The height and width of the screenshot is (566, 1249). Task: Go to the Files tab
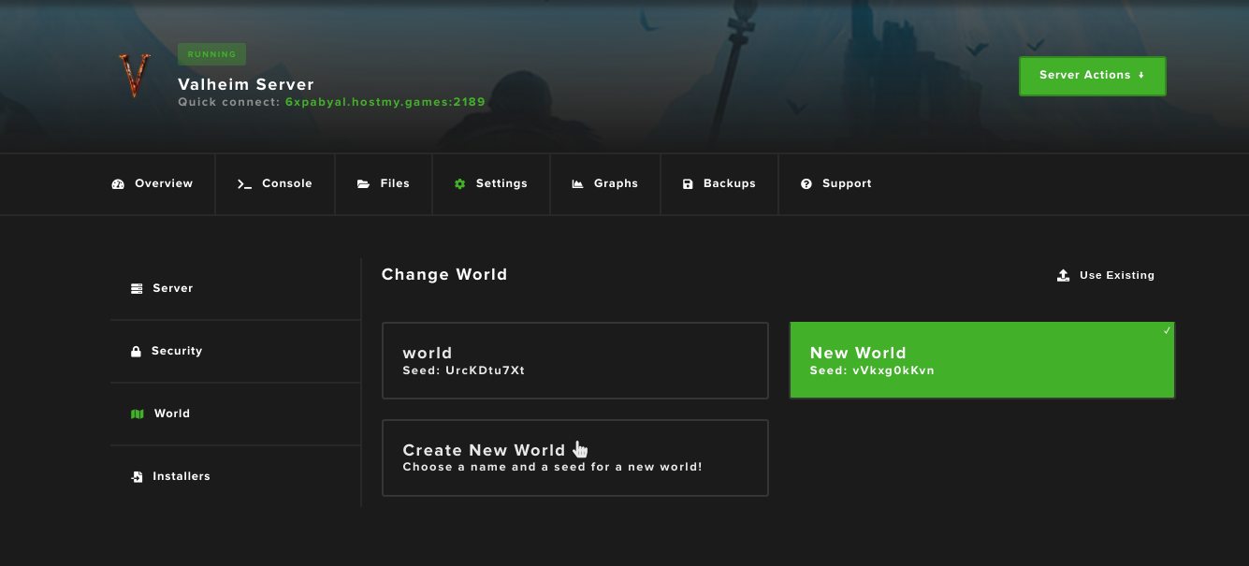coord(384,184)
